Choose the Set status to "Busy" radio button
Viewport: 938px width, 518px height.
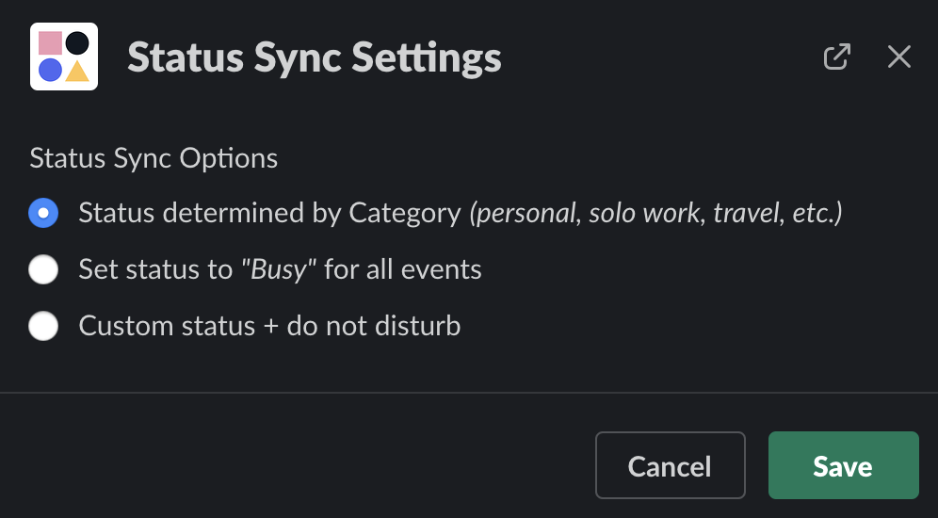(43, 270)
